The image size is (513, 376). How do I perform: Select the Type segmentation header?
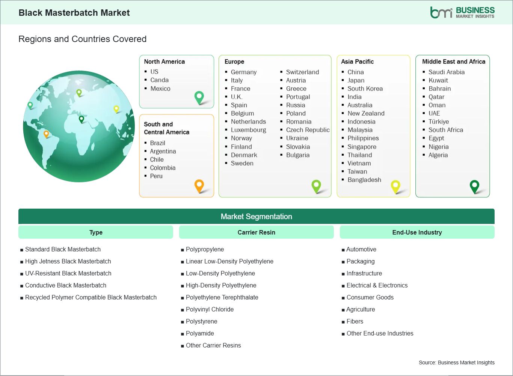96,232
